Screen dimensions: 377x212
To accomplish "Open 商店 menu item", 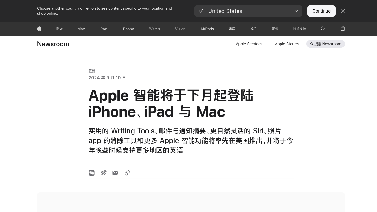I will [x=59, y=29].
